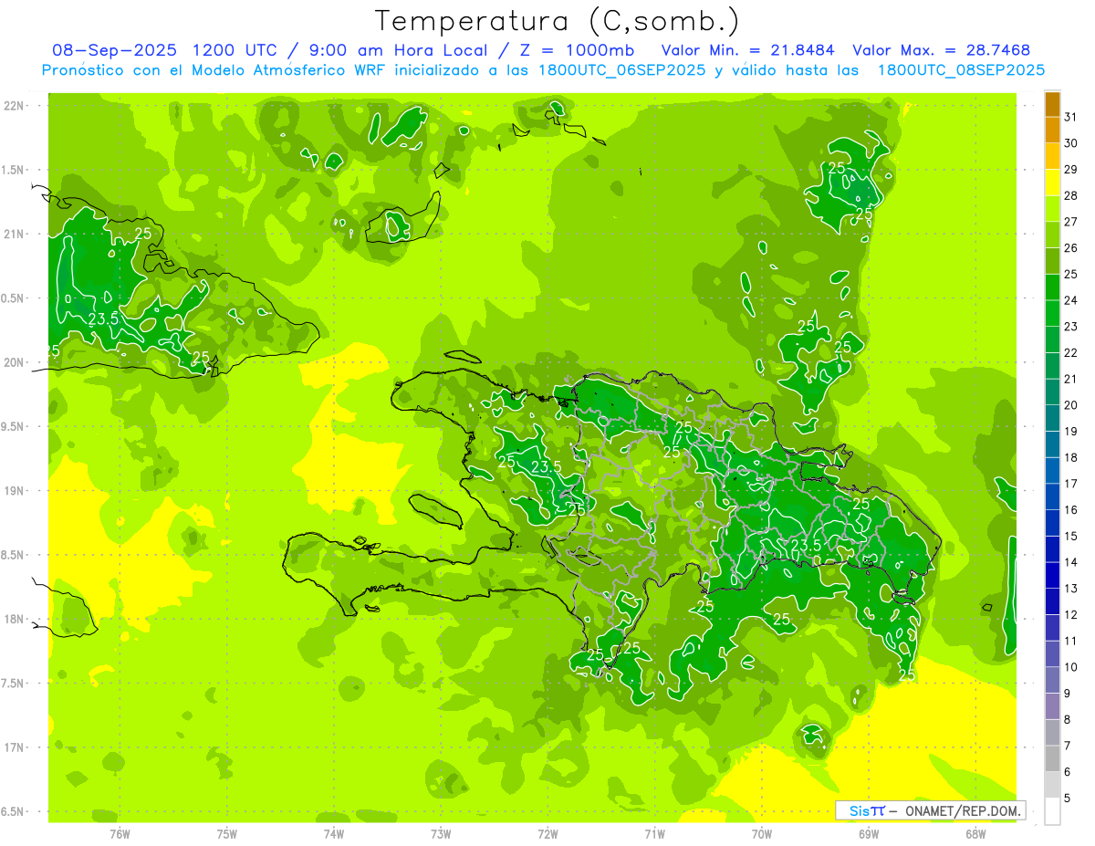
Task: Click the white legend swatch above 5
Action: pyautogui.click(x=1052, y=810)
